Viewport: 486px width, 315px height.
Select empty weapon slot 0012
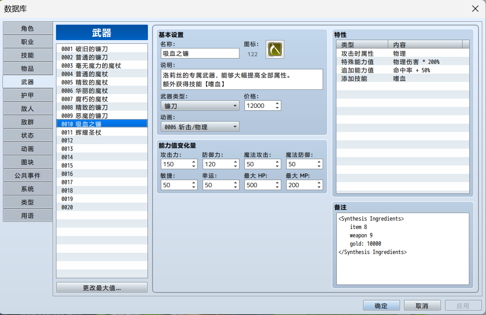click(102, 141)
